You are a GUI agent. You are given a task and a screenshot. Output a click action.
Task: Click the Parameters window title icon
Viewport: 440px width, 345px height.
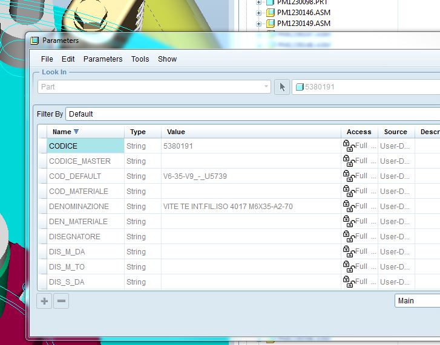pyautogui.click(x=34, y=40)
